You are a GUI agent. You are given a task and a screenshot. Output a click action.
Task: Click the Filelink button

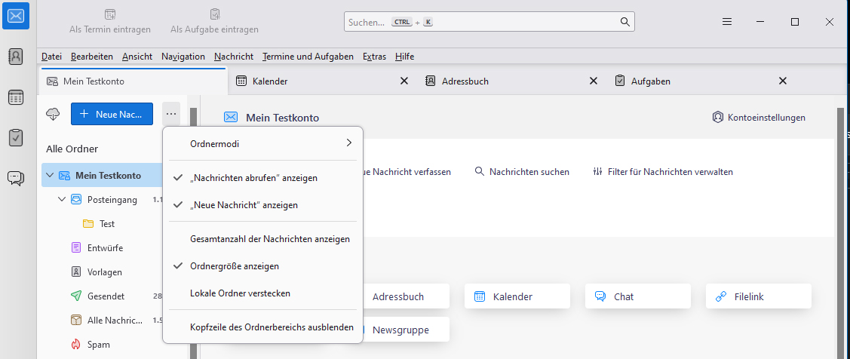point(758,296)
